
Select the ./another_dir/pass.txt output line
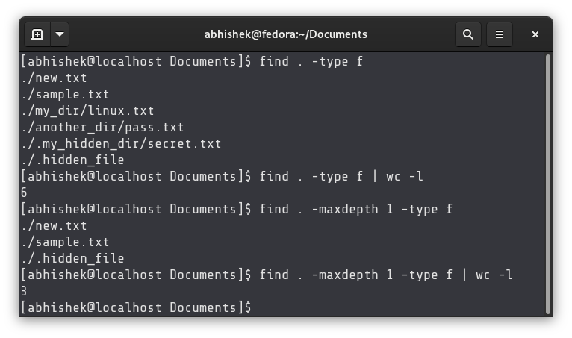[102, 128]
